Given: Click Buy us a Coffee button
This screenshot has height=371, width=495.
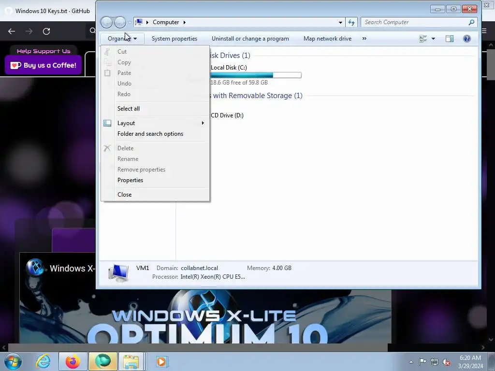Looking at the screenshot, I should pos(43,65).
